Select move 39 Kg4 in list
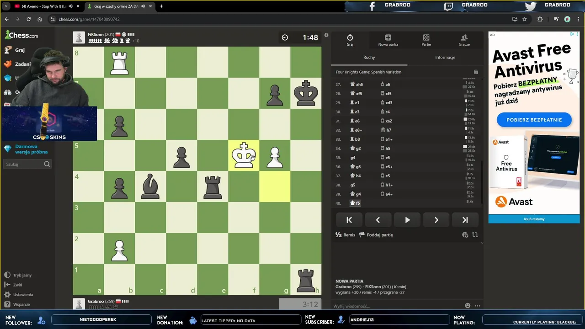This screenshot has width=585, height=329. click(x=356, y=194)
